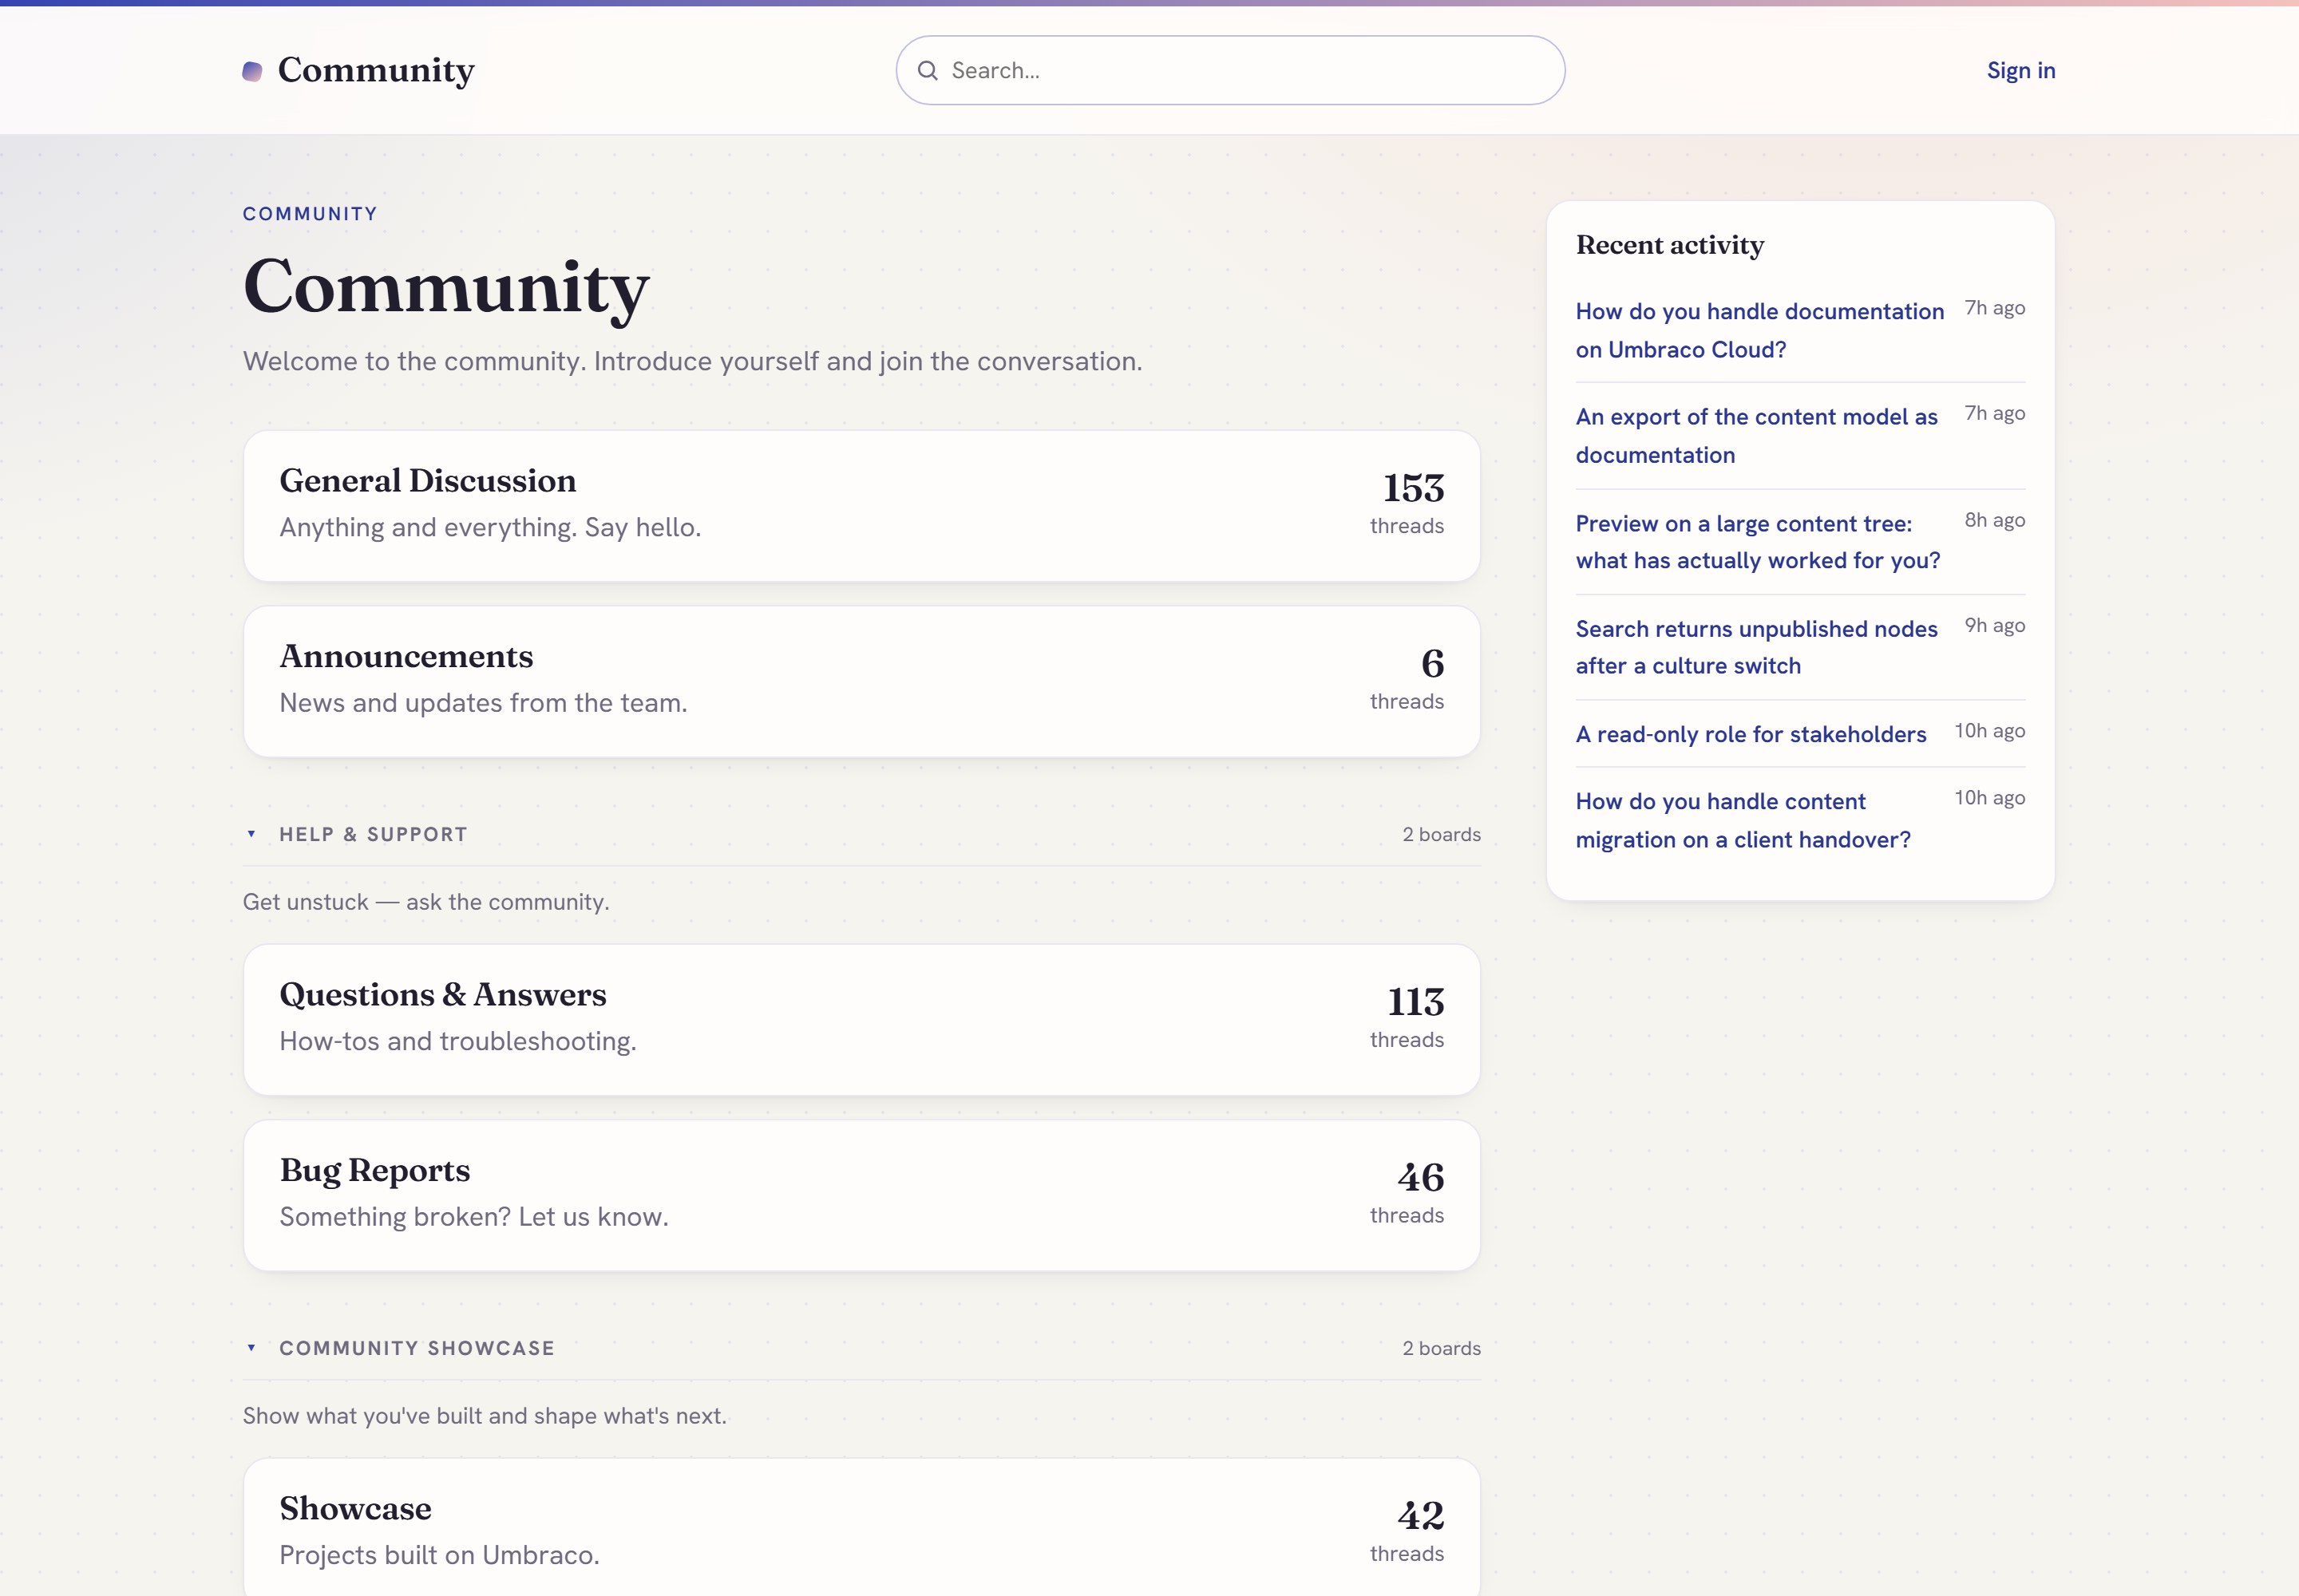Click 'Get unstuck — ask the community.' text
2299x1596 pixels.
point(426,902)
